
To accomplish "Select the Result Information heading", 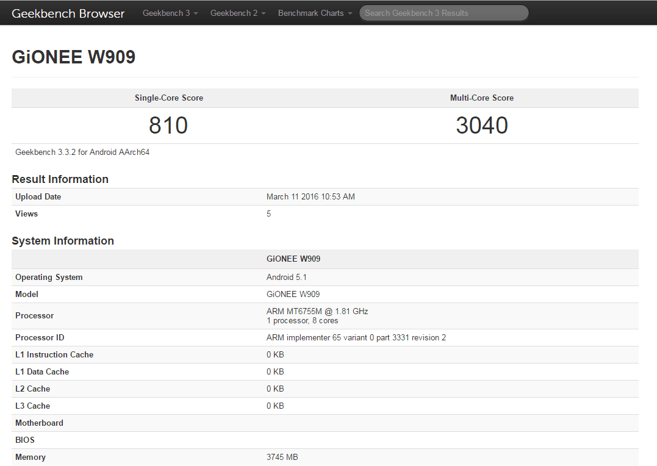I will (x=60, y=179).
